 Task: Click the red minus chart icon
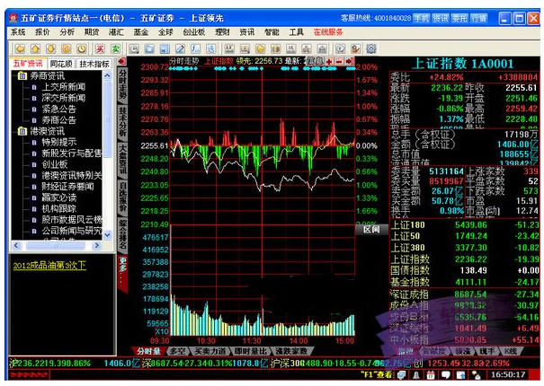coord(339,62)
